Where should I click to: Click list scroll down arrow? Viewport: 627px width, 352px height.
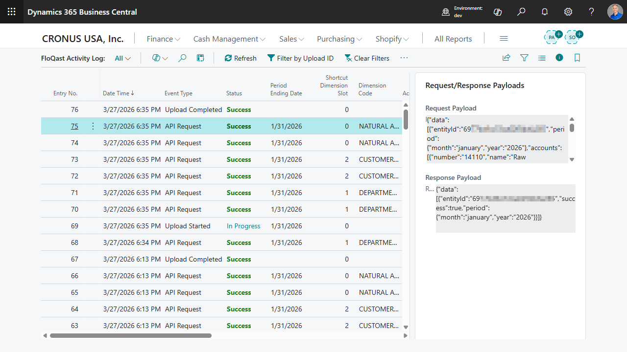point(406,328)
